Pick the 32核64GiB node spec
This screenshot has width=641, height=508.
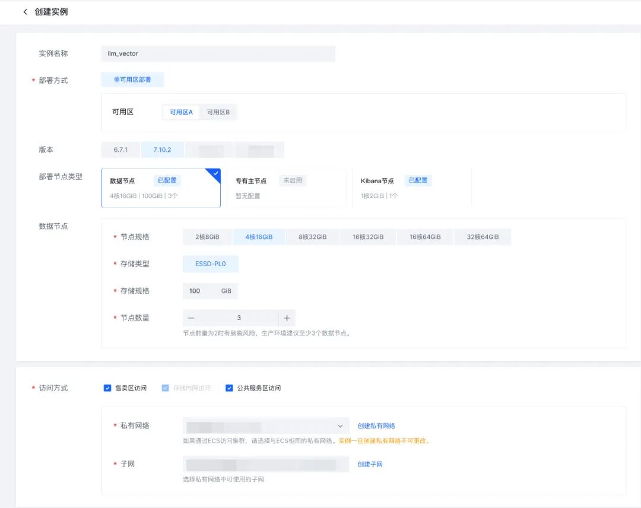(483, 237)
